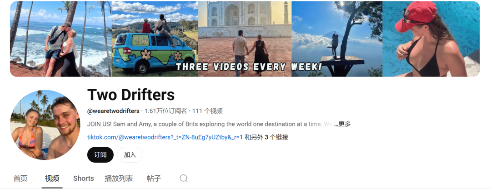
Task: Click the red cap pool banner photo
Action: click(431, 39)
